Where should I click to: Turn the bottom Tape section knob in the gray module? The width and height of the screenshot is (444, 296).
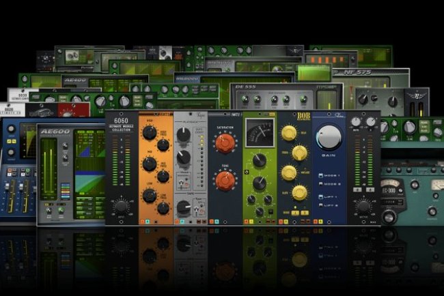184,207
